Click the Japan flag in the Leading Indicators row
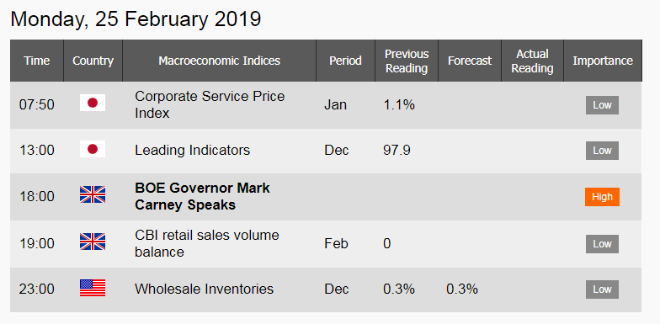 pos(93,149)
